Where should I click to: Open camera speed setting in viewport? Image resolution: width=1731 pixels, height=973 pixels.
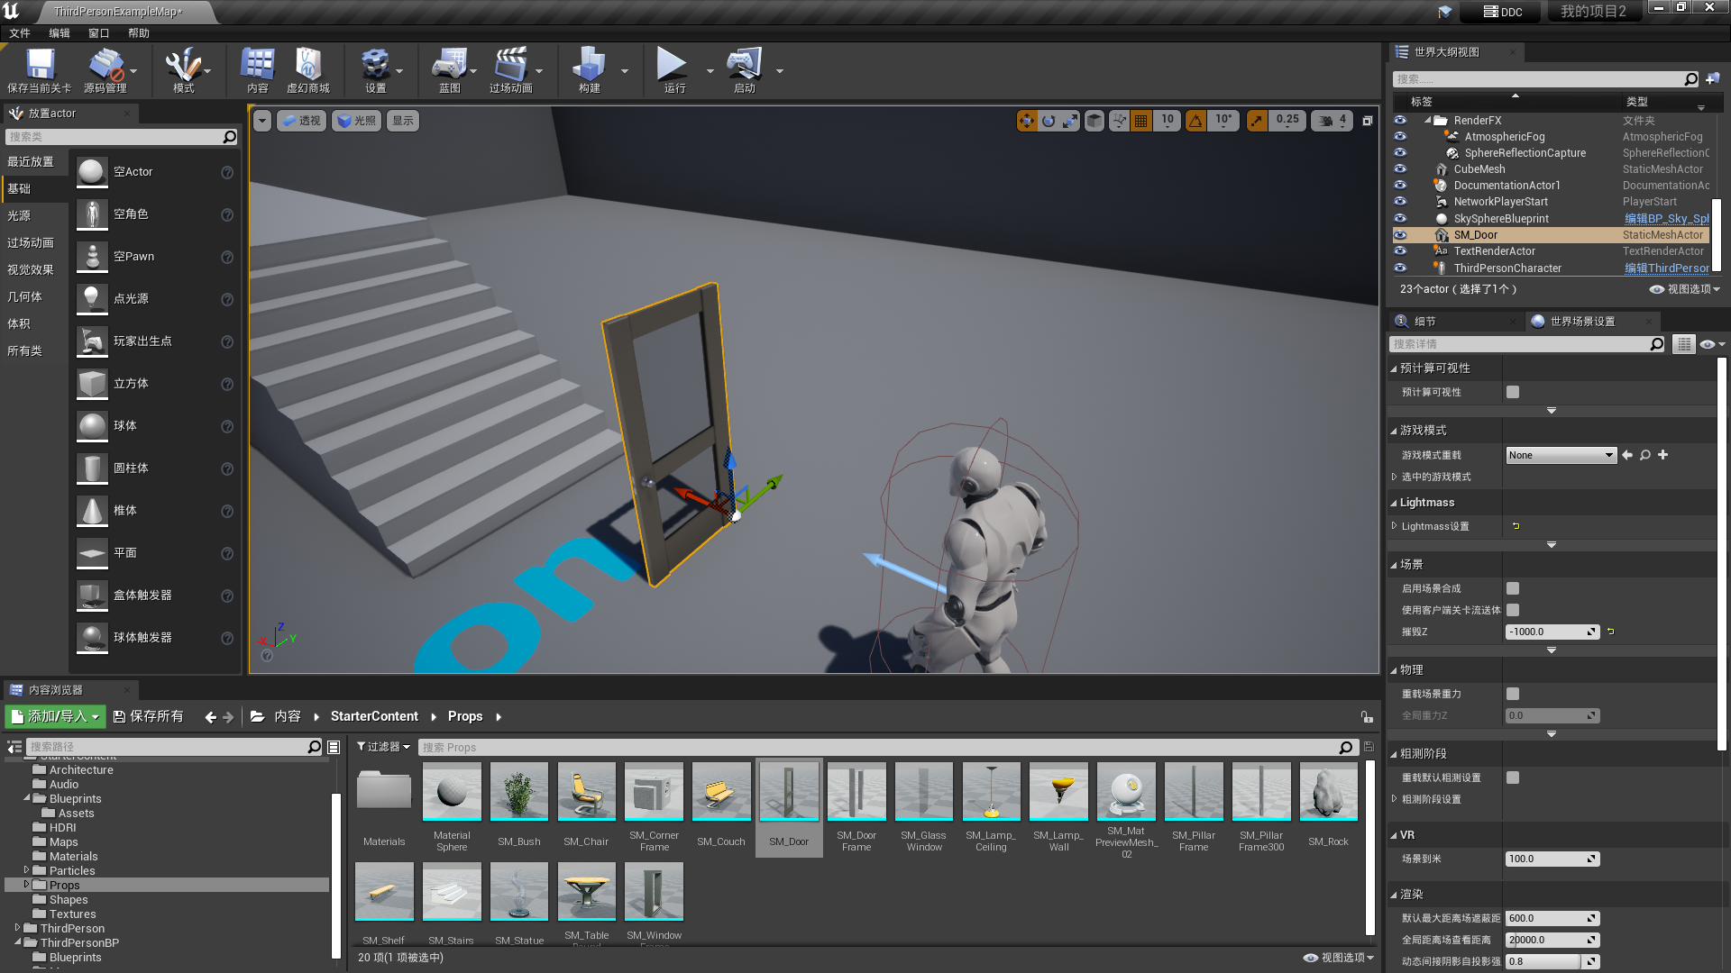(x=1332, y=121)
